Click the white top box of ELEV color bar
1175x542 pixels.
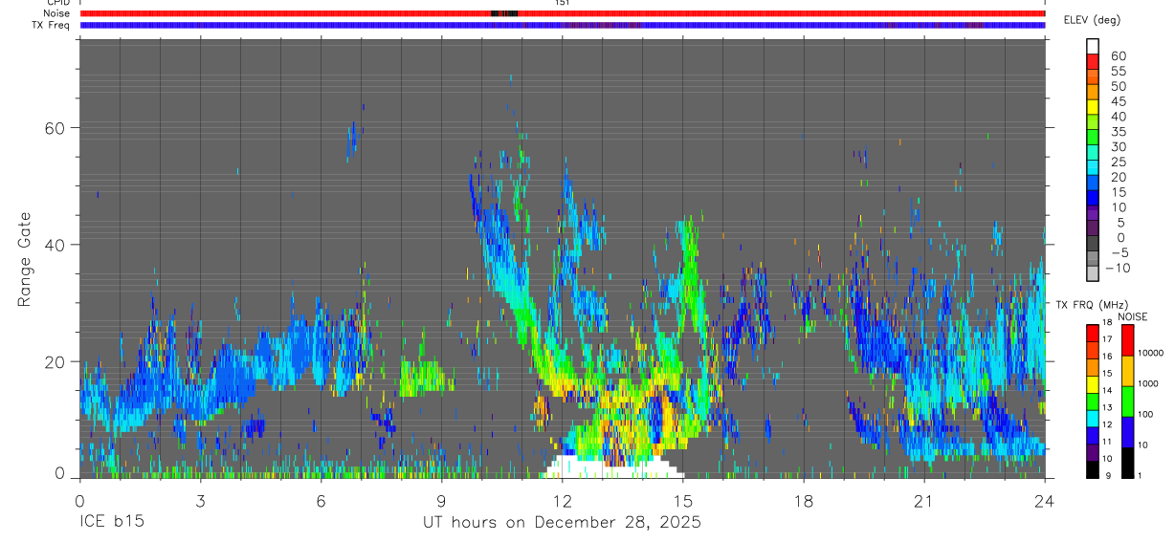point(1093,46)
